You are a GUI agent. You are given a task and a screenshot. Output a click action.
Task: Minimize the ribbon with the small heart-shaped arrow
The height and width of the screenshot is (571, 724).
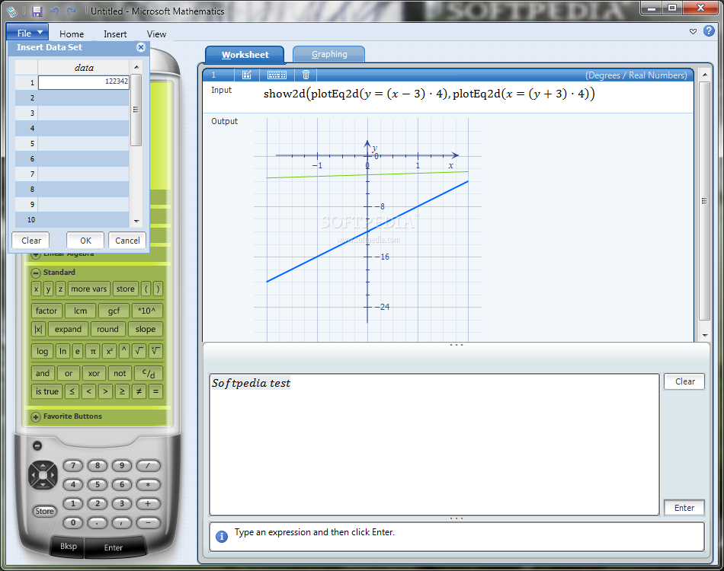click(x=693, y=31)
